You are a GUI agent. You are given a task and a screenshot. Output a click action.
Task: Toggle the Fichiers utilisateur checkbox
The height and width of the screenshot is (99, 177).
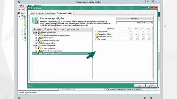point(39,48)
